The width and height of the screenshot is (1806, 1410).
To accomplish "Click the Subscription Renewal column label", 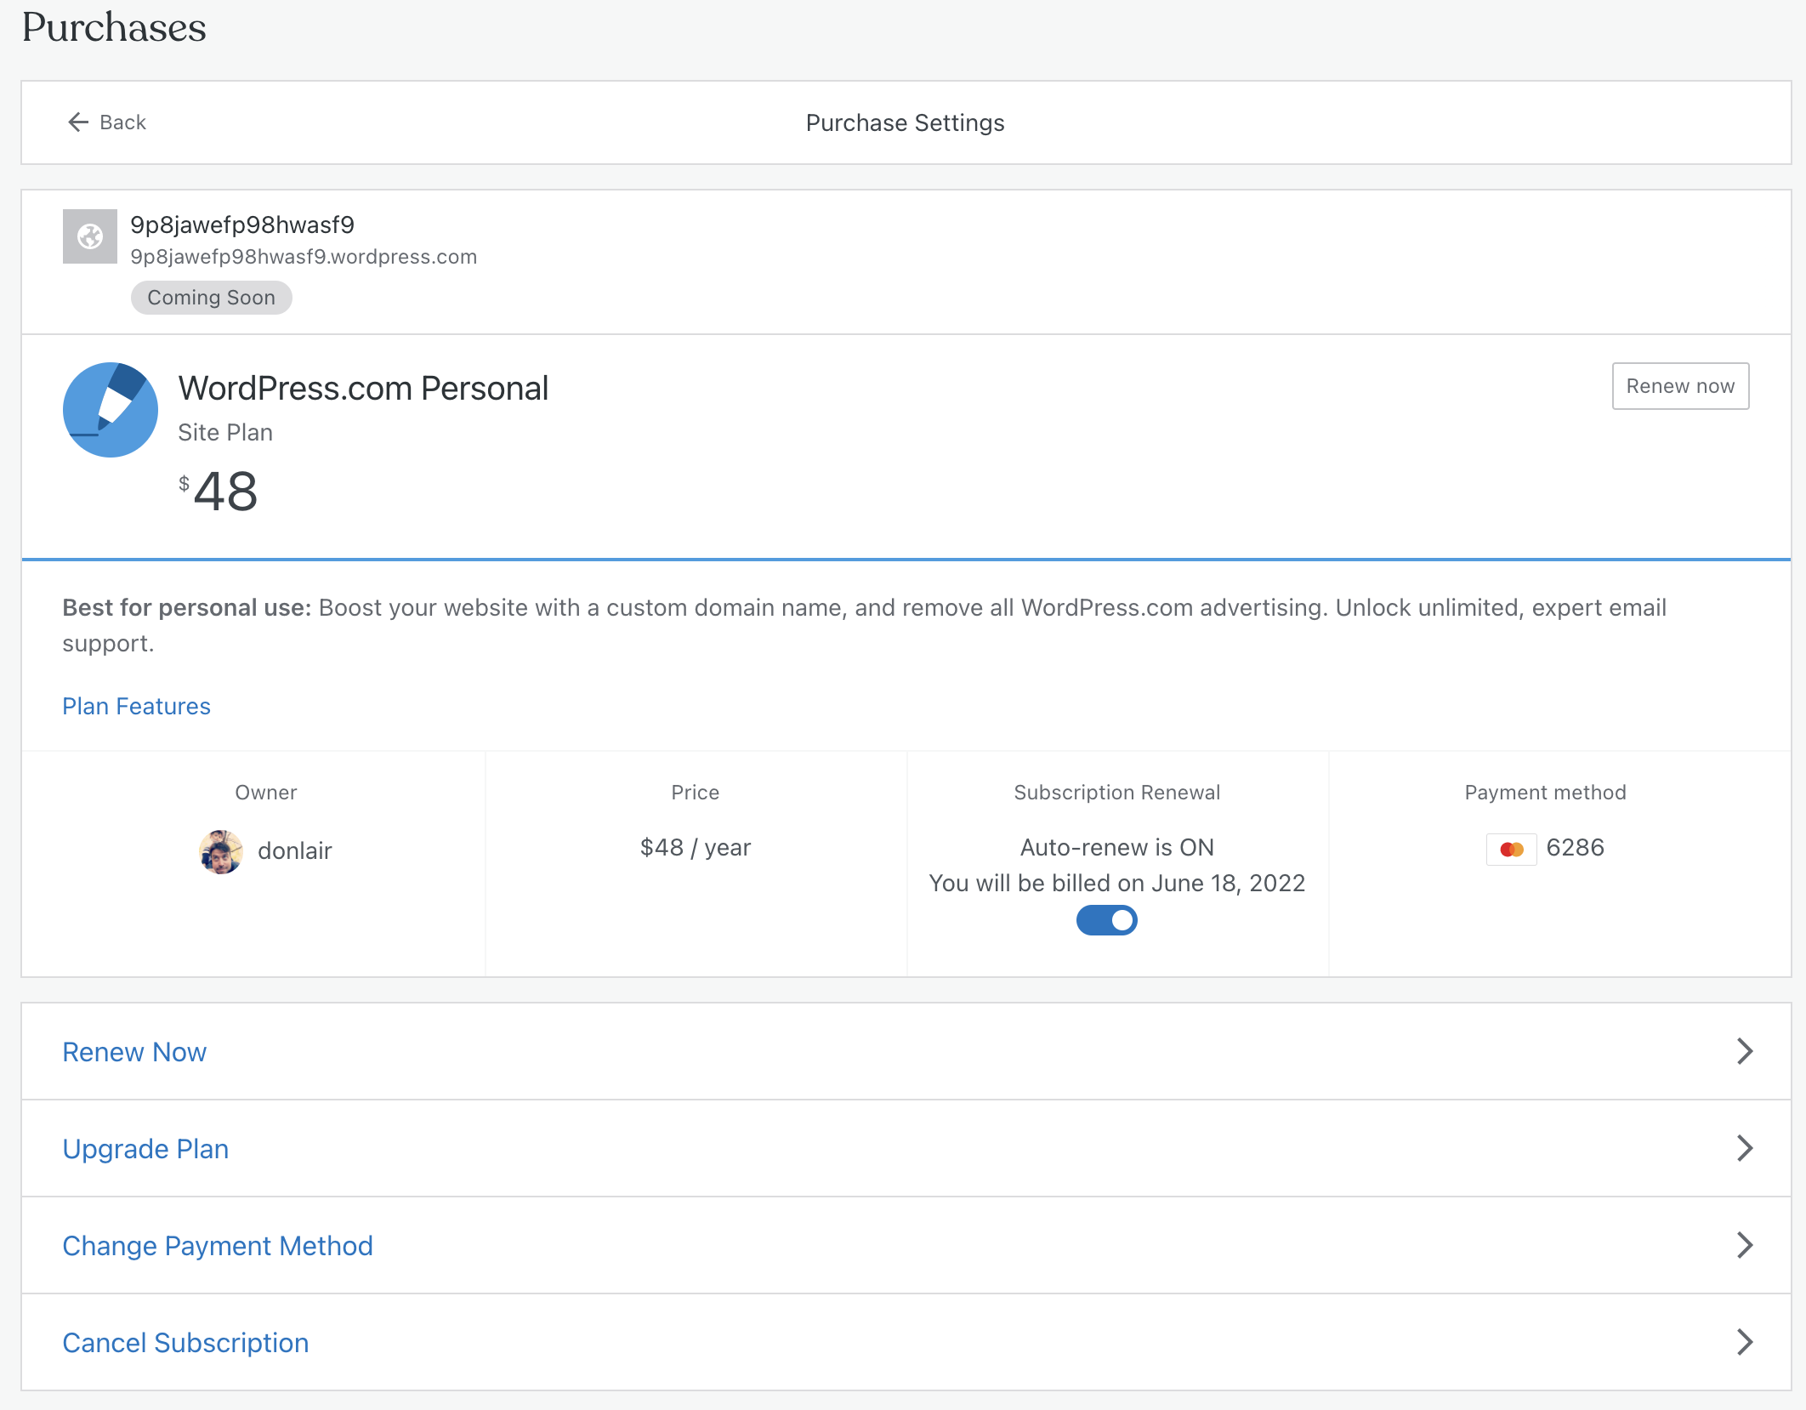I will click(x=1117, y=793).
